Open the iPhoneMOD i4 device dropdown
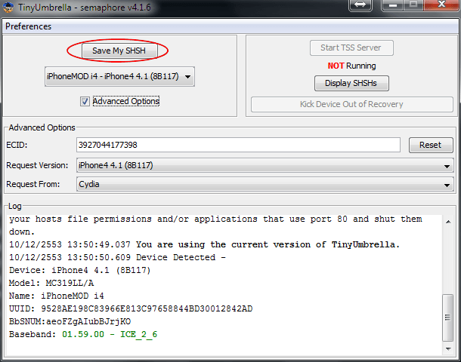Screen dimensions: 461x362 coord(119,77)
